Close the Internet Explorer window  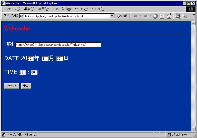[193, 3]
